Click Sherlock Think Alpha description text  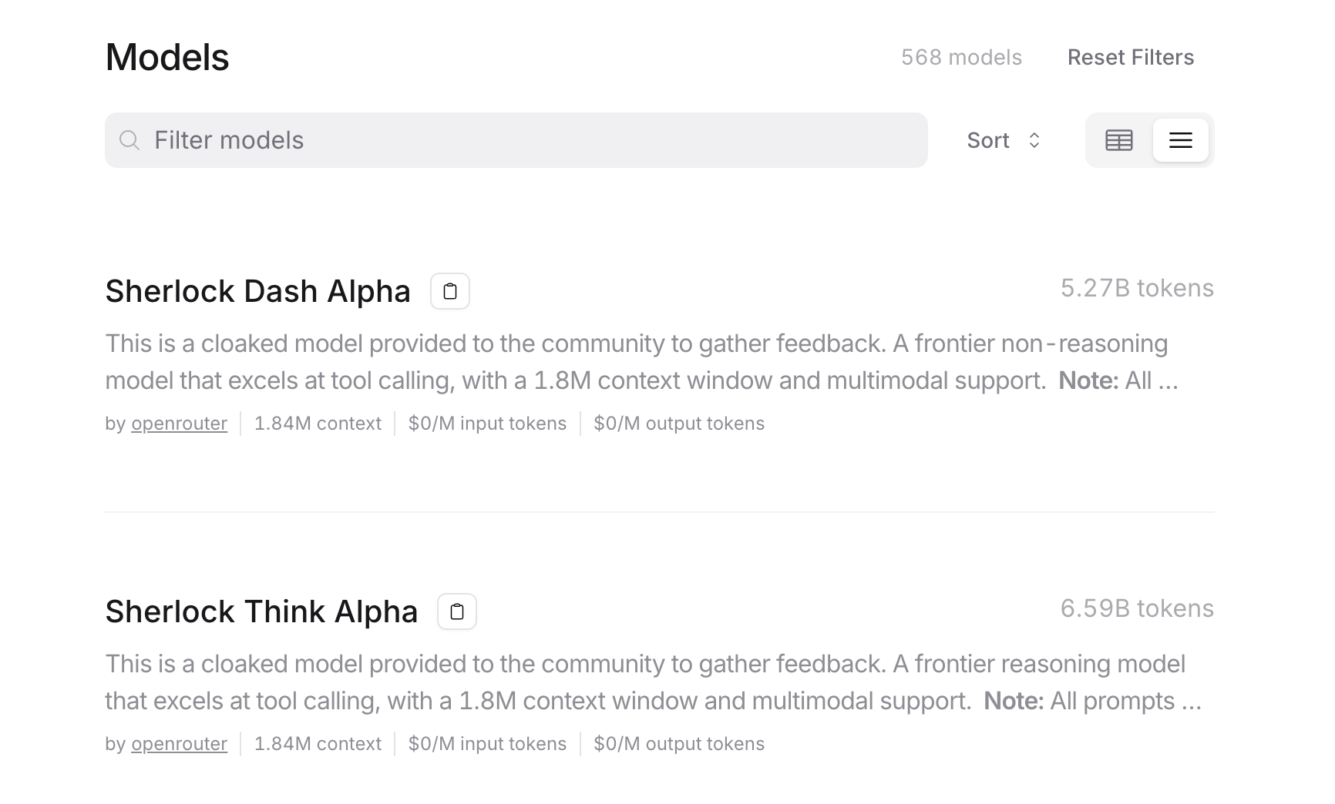[x=654, y=682]
